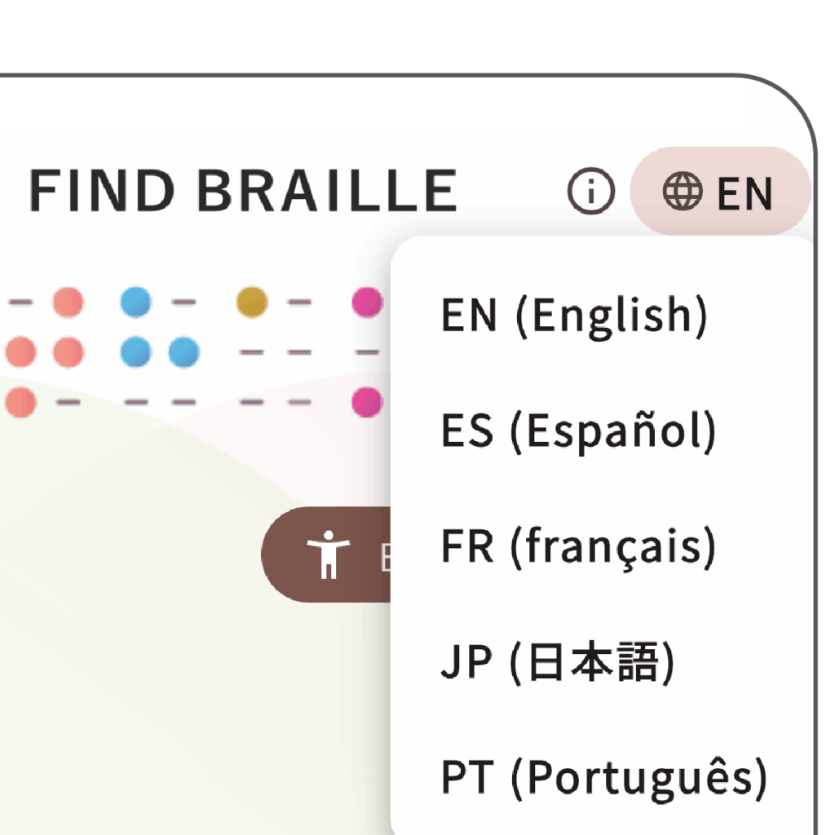Viewport: 835px width, 835px height.
Task: Click the middle-left salmon braille dot
Action: click(21, 352)
